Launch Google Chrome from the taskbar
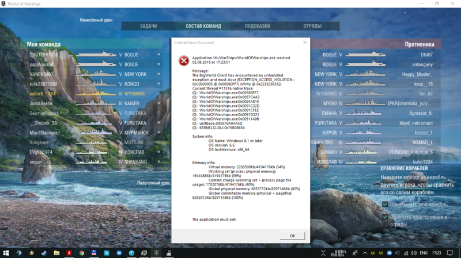461x258 pixels. [82, 253]
